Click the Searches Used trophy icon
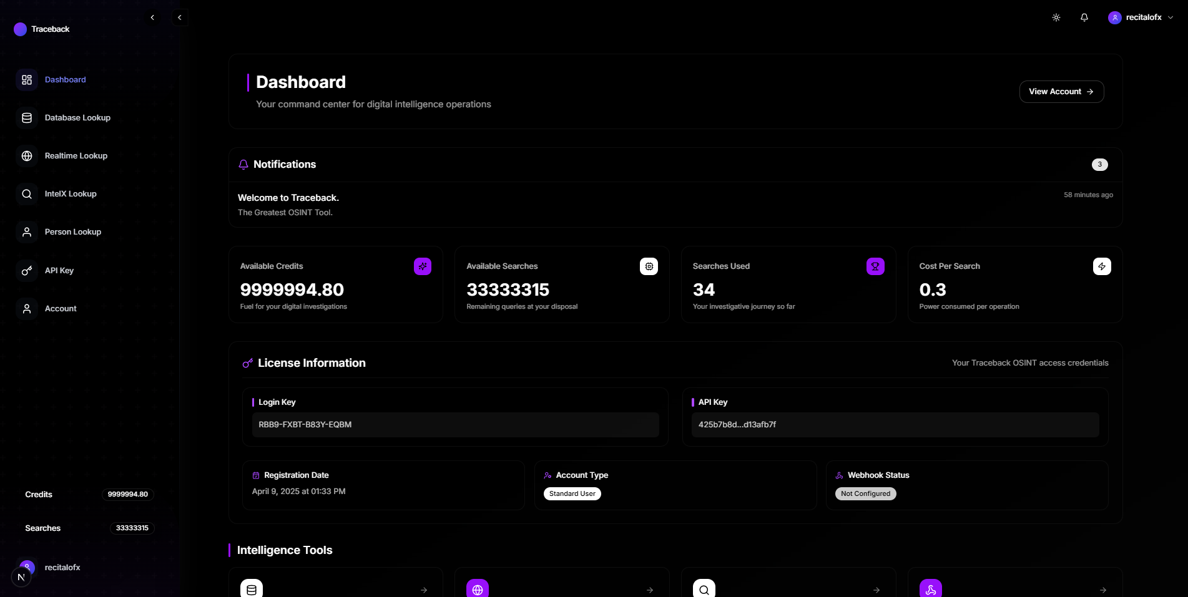 [x=875, y=266]
